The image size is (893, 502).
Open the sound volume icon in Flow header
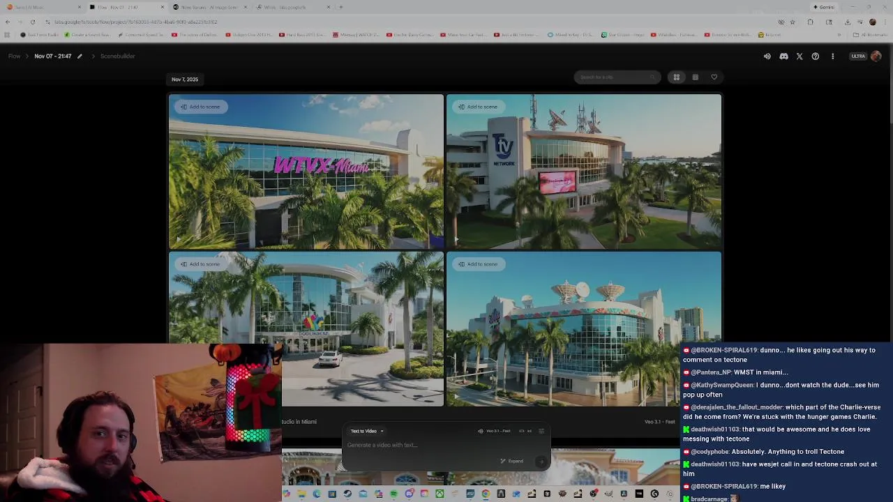[x=767, y=56]
